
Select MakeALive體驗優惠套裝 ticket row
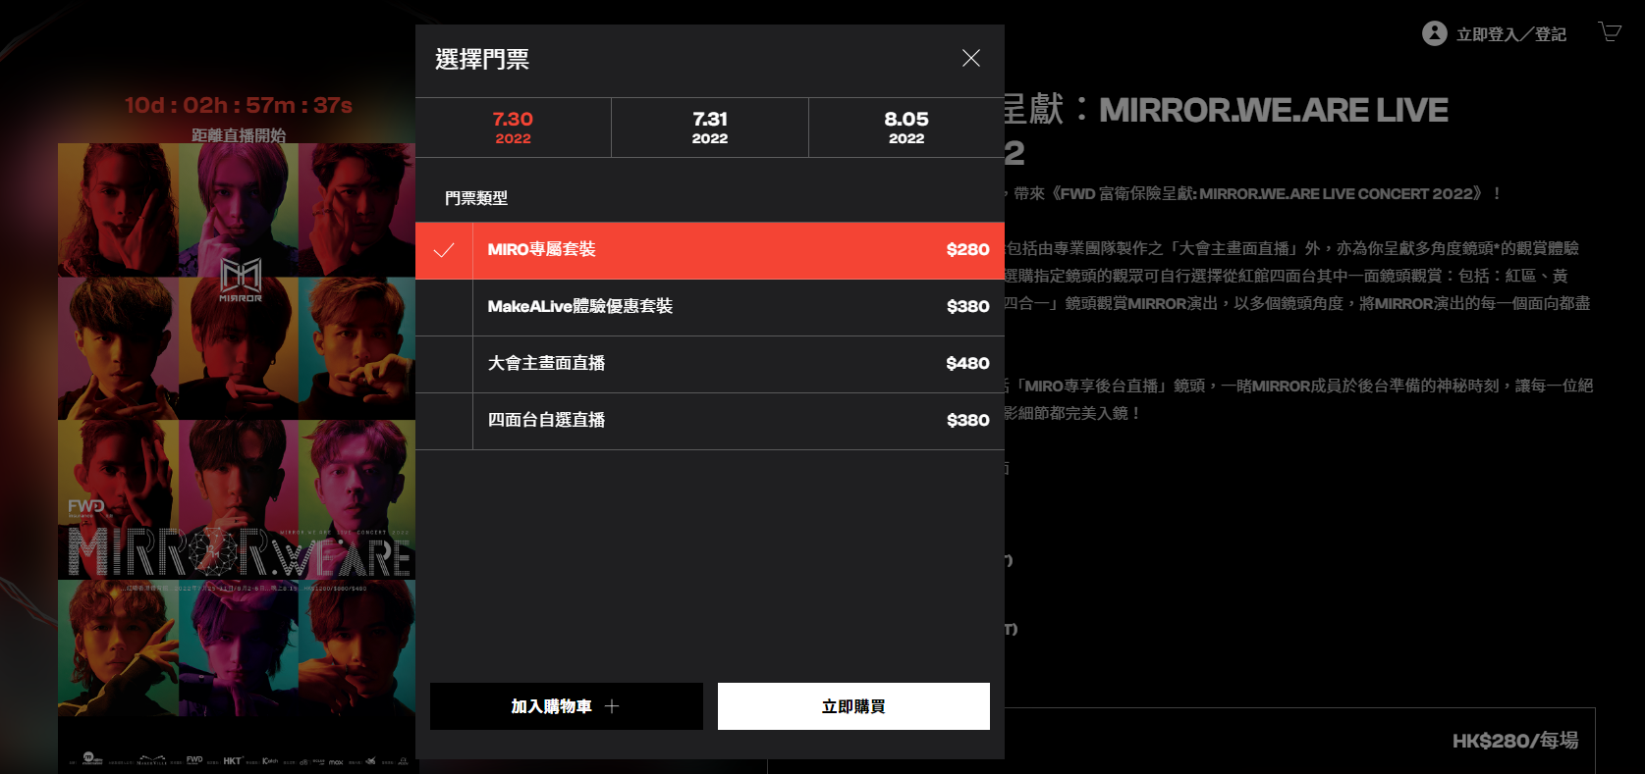click(x=737, y=307)
